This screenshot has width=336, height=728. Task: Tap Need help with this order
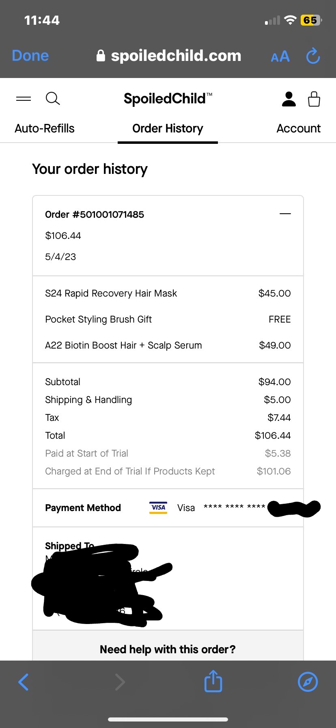click(167, 649)
